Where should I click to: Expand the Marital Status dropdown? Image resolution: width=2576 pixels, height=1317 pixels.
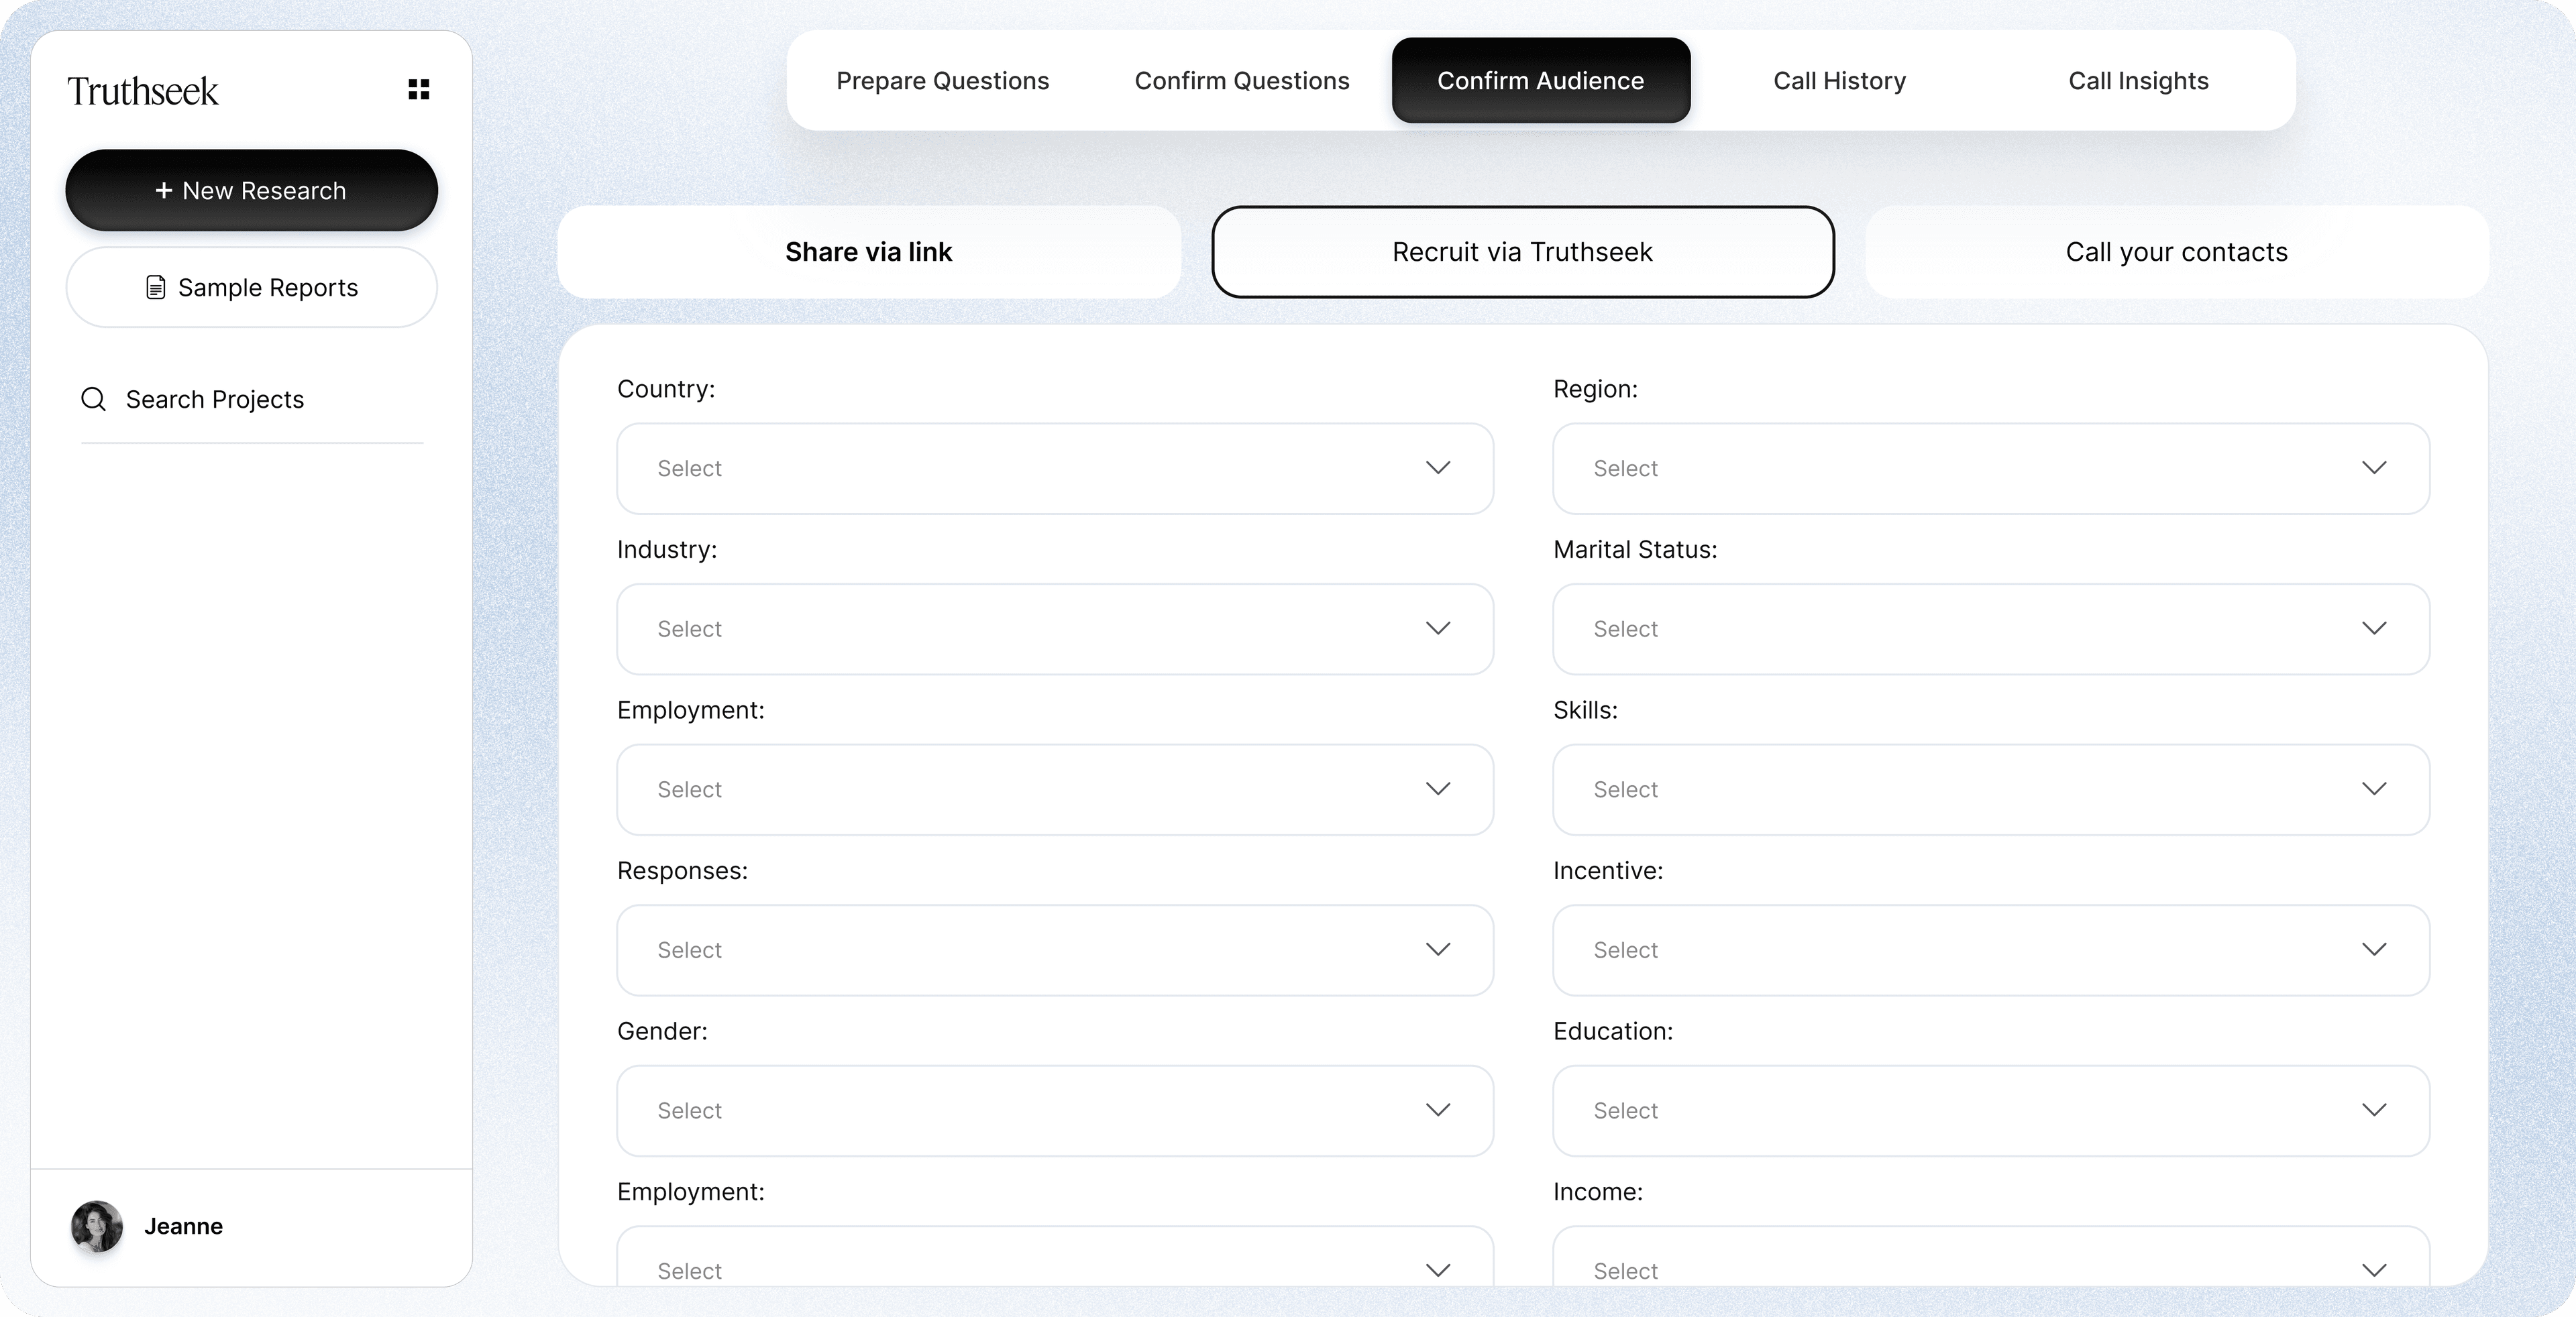coord(1990,628)
